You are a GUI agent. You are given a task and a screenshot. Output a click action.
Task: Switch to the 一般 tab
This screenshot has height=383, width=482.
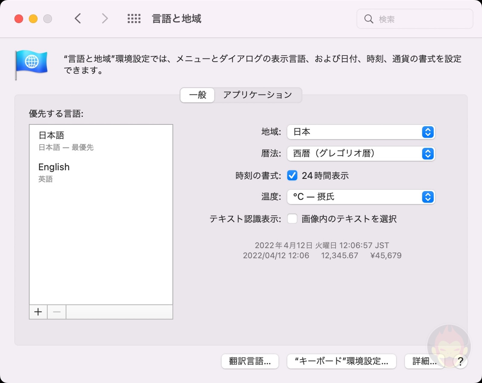(198, 95)
